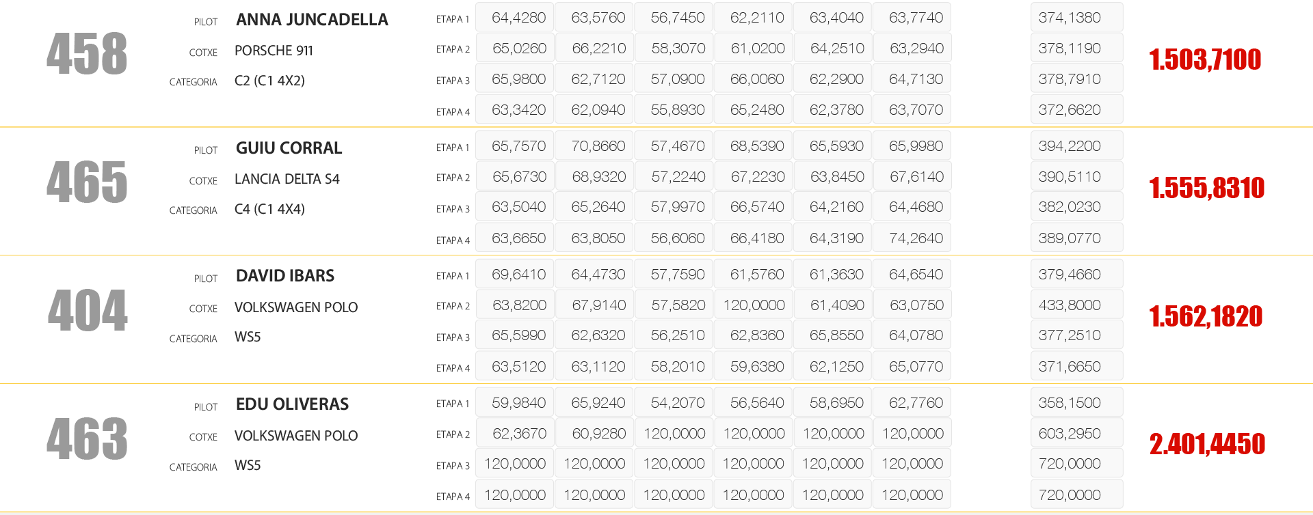This screenshot has height=515, width=1313.
Task: Click the red total 1.555,8310
Action: tap(1206, 188)
